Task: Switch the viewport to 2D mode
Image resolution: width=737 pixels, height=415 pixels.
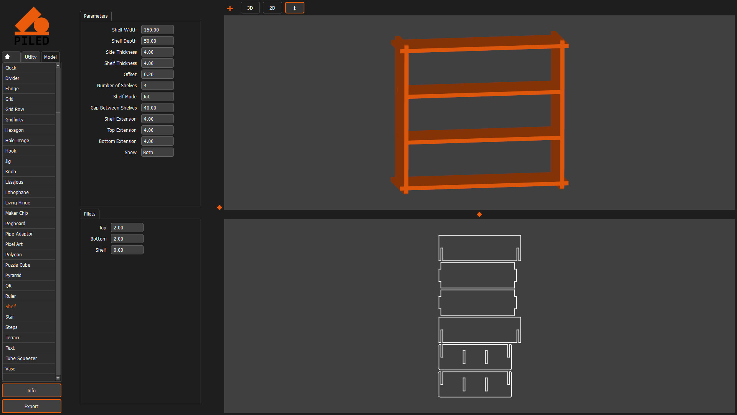Action: (x=272, y=8)
